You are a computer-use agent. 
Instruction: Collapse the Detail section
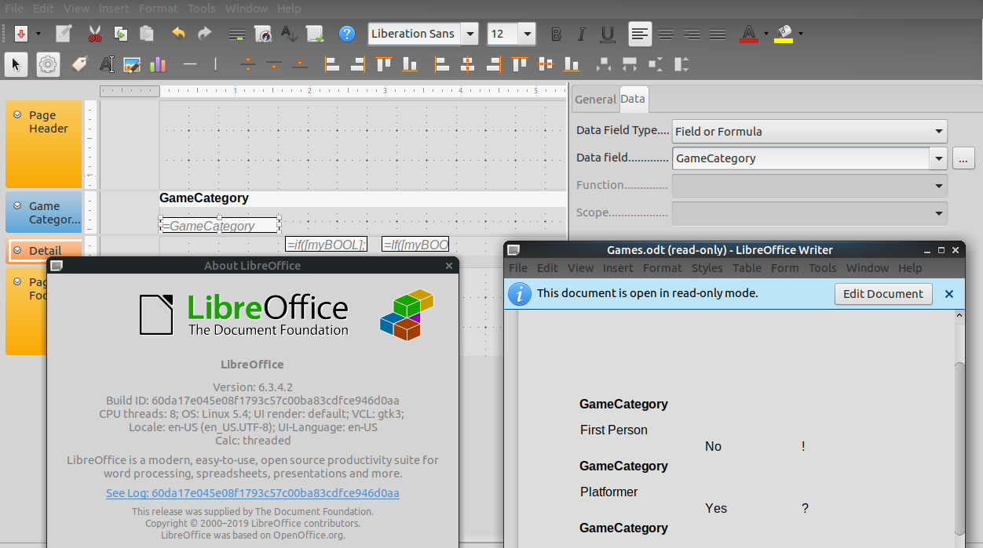pos(17,250)
